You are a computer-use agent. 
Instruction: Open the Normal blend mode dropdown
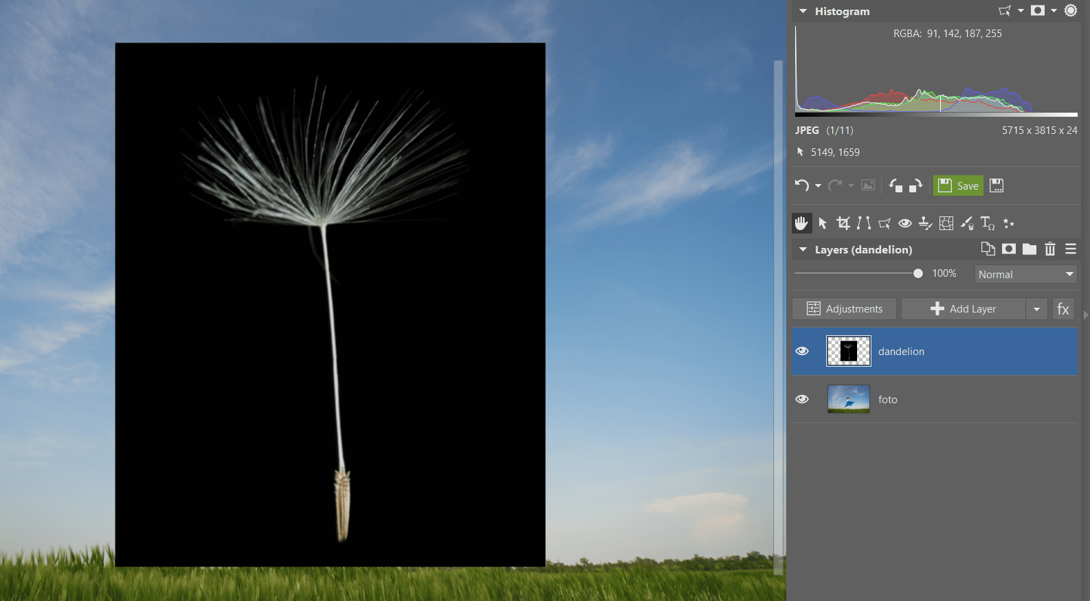1025,274
